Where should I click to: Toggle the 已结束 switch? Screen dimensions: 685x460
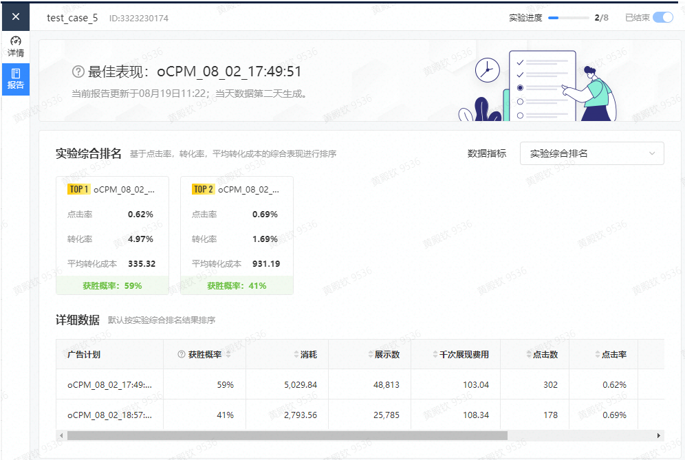pyautogui.click(x=663, y=17)
